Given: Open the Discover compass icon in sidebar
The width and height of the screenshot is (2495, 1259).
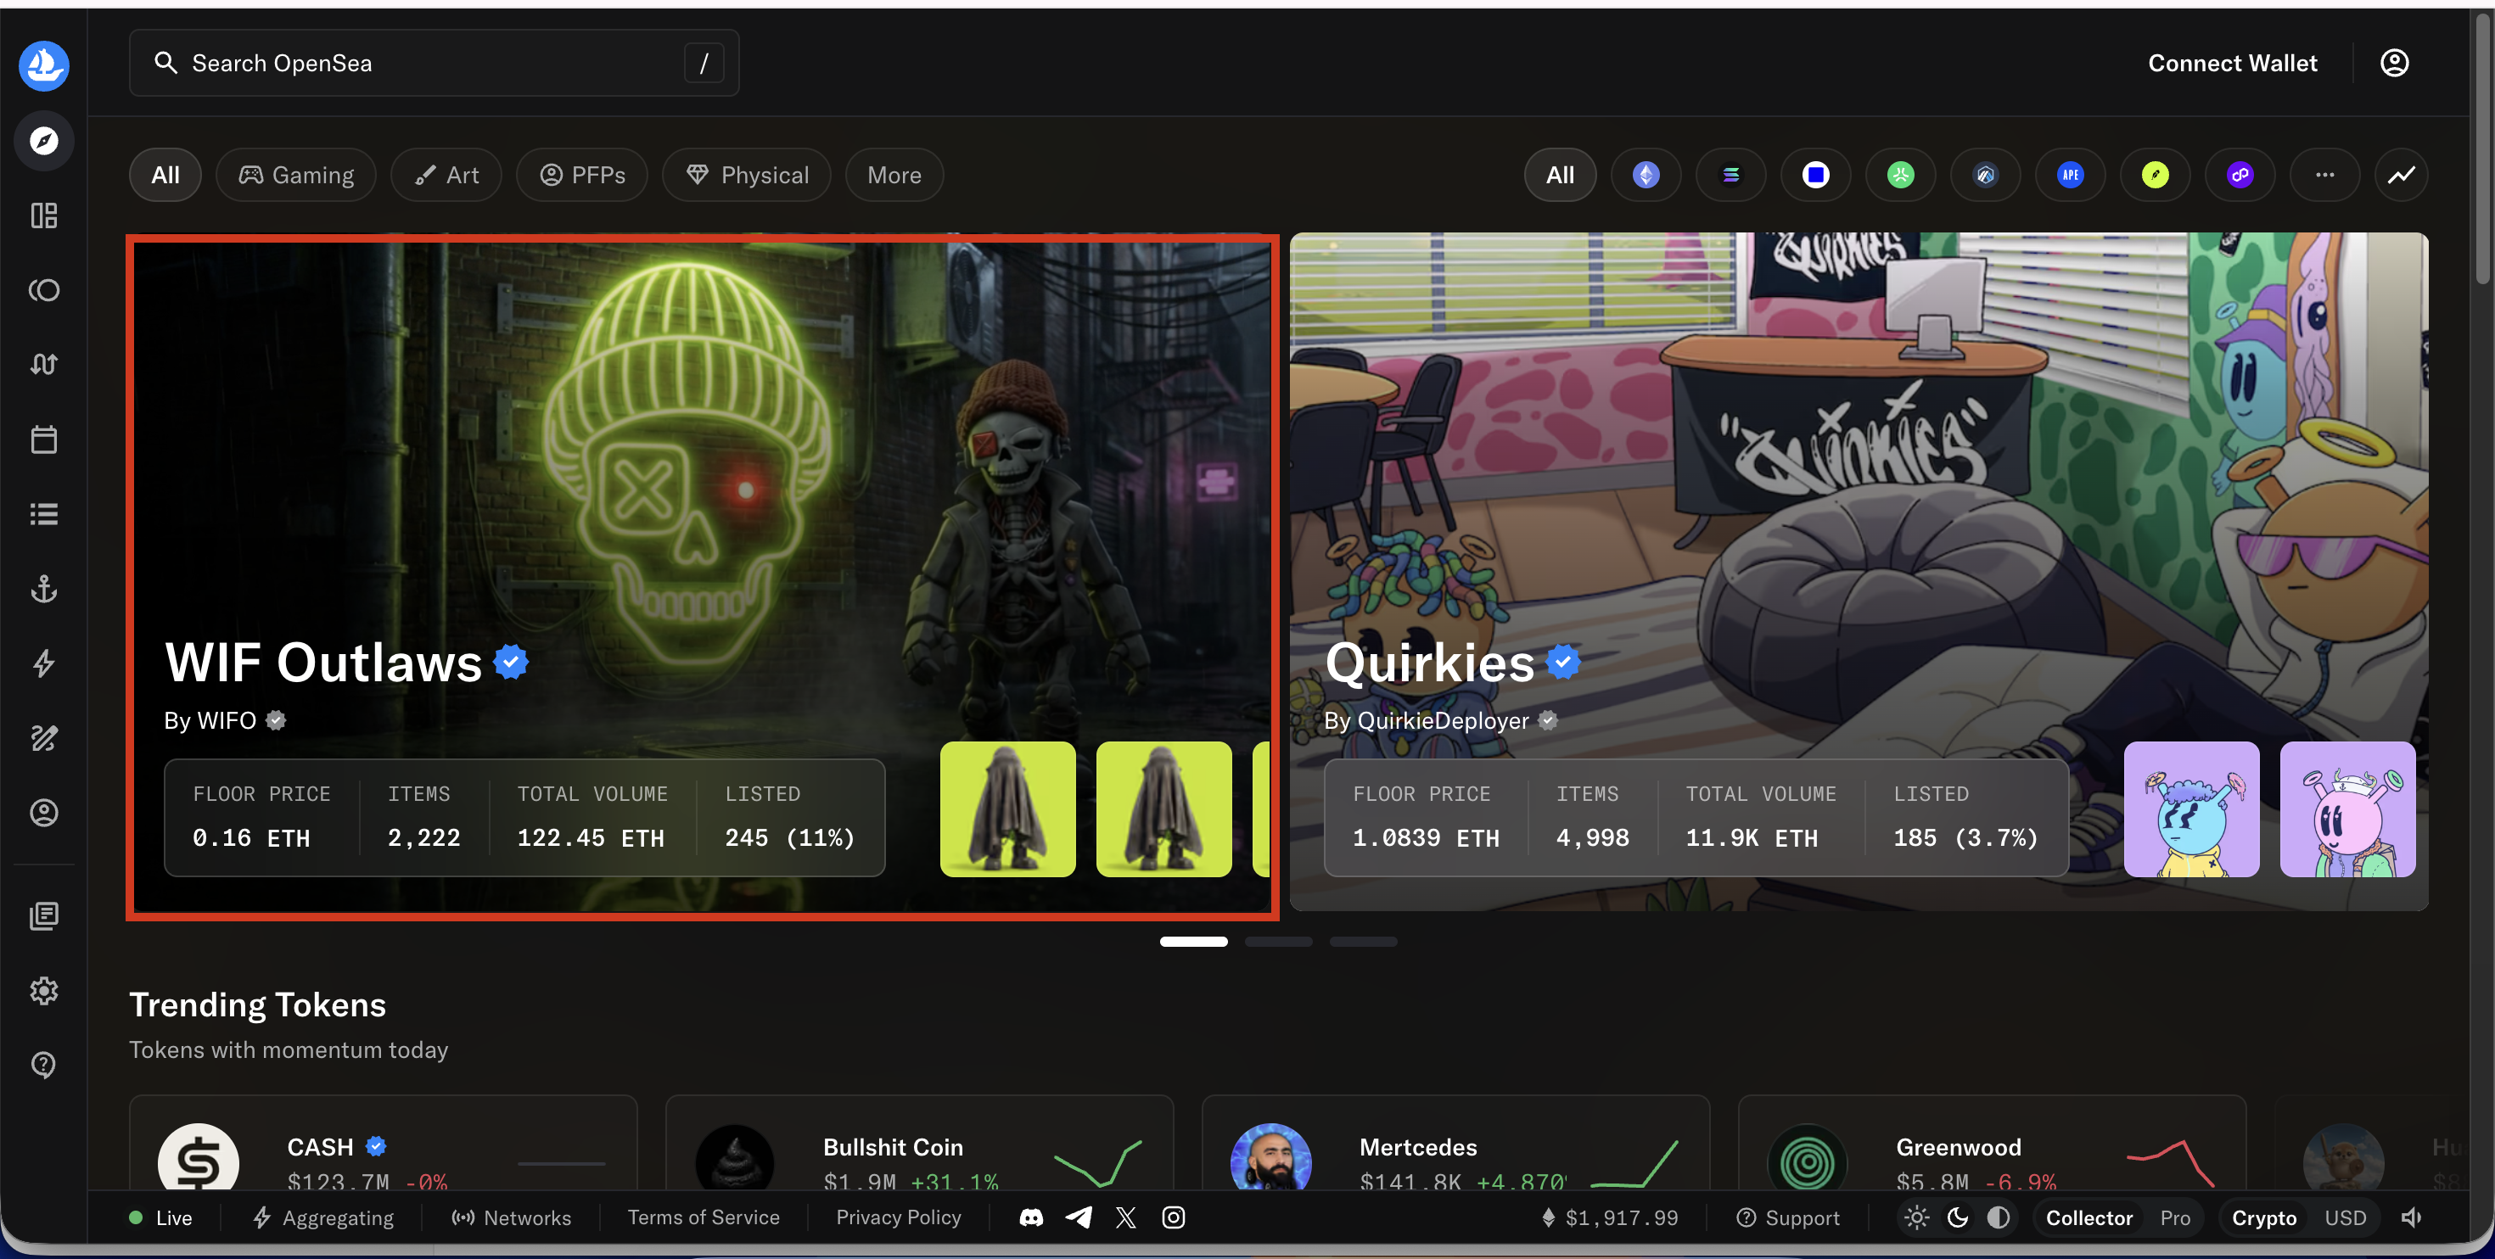Looking at the screenshot, I should [43, 142].
